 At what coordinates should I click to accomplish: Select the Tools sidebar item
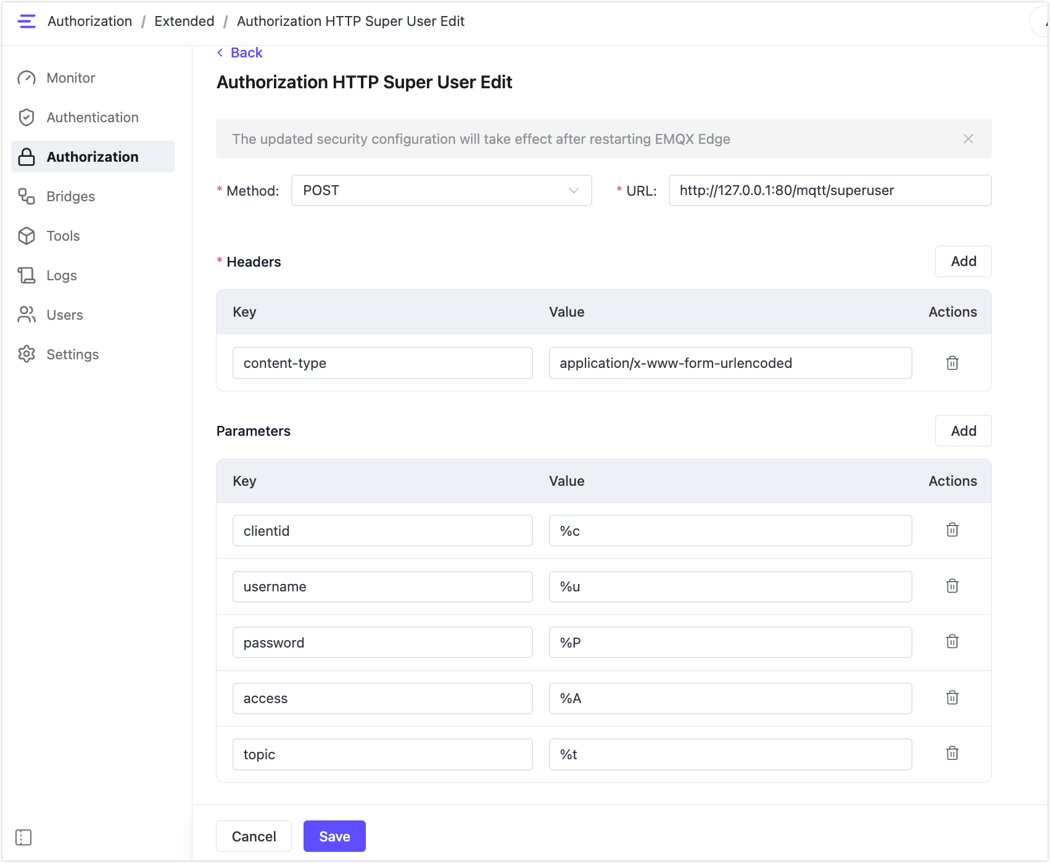click(x=63, y=236)
